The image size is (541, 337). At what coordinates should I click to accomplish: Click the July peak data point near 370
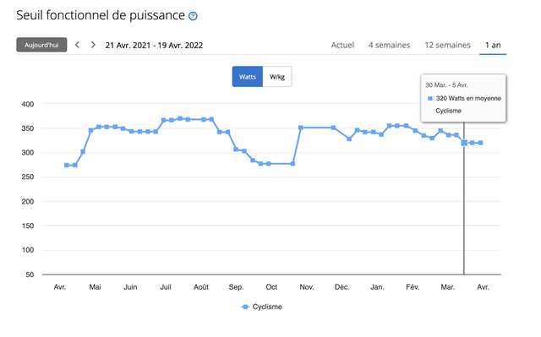[x=180, y=118]
